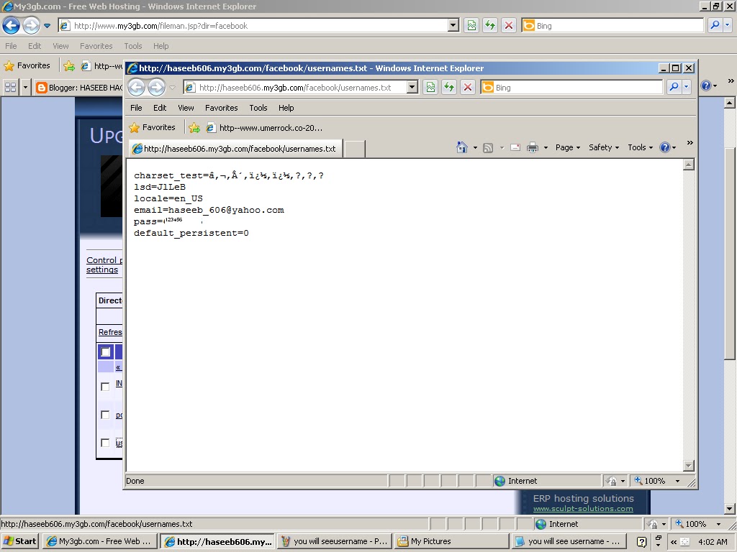Open Tools menu in front window menu bar
Screen dimensions: 737x552
point(258,108)
